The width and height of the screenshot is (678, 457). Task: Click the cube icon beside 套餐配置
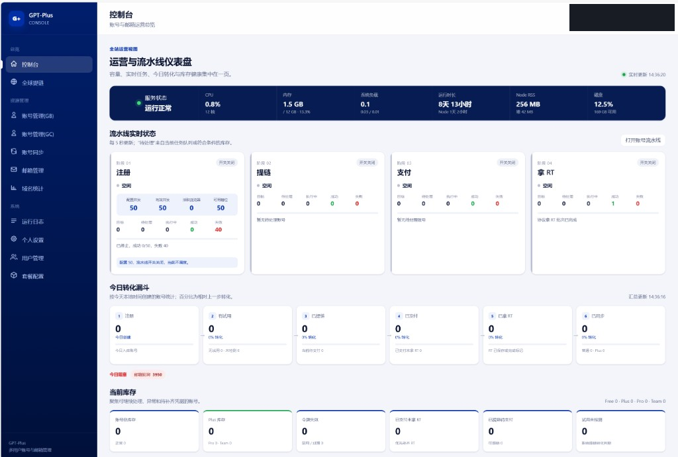pos(14,276)
